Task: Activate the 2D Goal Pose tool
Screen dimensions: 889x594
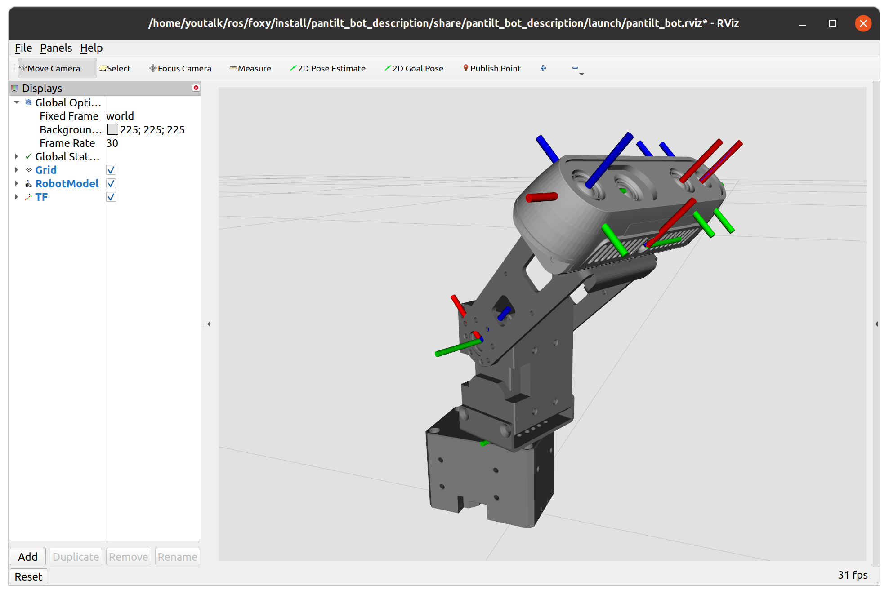Action: click(413, 68)
